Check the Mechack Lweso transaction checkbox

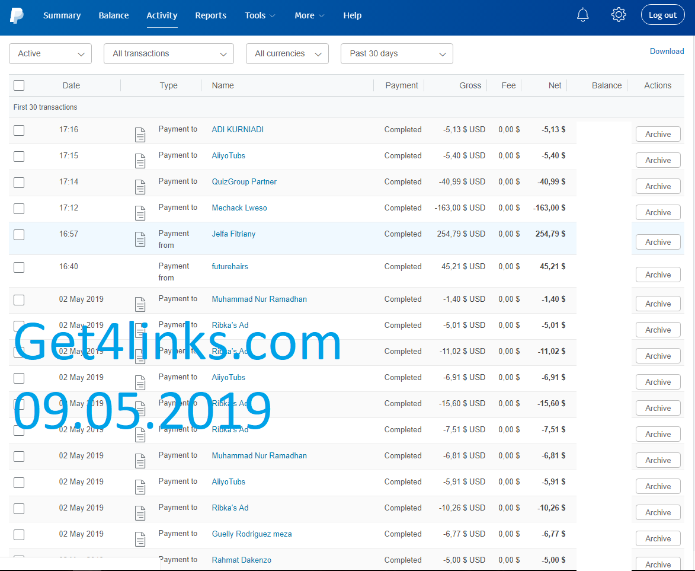pos(19,209)
